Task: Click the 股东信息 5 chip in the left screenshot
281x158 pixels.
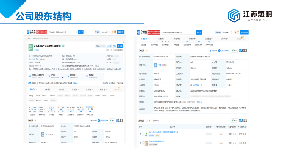Action: point(45,96)
